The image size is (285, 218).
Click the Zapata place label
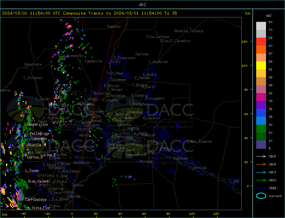(78, 185)
